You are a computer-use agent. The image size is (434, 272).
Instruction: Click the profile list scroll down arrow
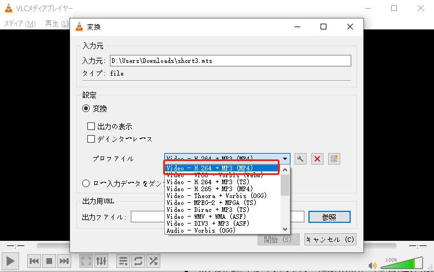click(x=285, y=229)
